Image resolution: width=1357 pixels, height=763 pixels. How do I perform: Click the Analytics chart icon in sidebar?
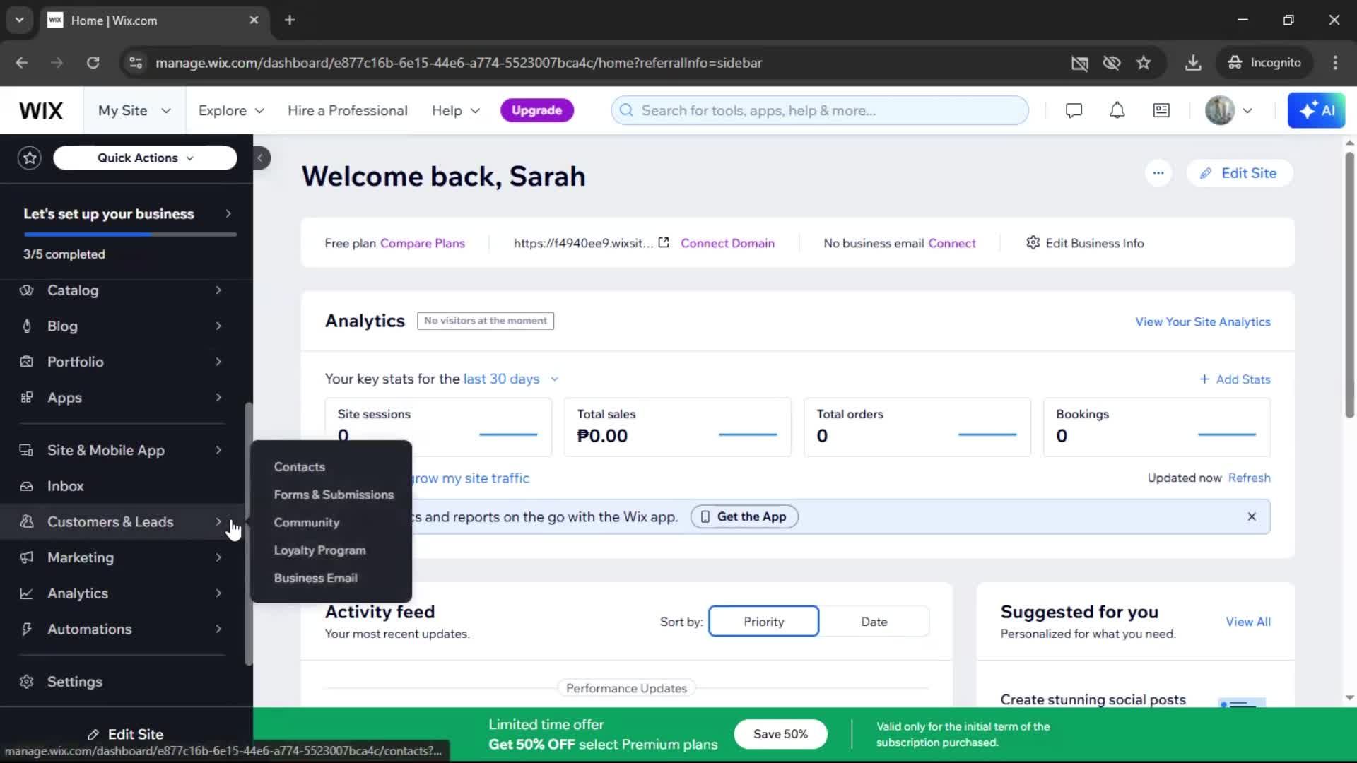[27, 593]
